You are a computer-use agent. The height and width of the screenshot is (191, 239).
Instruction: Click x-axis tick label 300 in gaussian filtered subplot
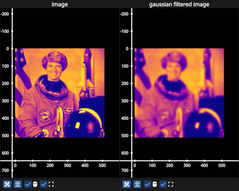point(187,165)
